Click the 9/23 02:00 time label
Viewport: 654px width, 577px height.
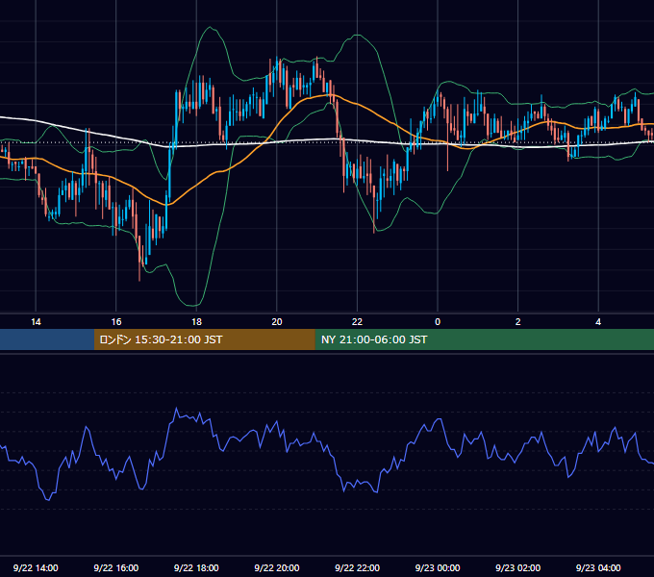(x=518, y=567)
